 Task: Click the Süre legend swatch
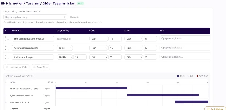[178, 76]
